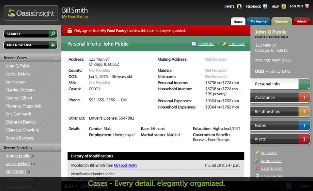This screenshot has width=313, height=191.
Task: Click the magnifying glass search icon
Action: click(x=53, y=34)
